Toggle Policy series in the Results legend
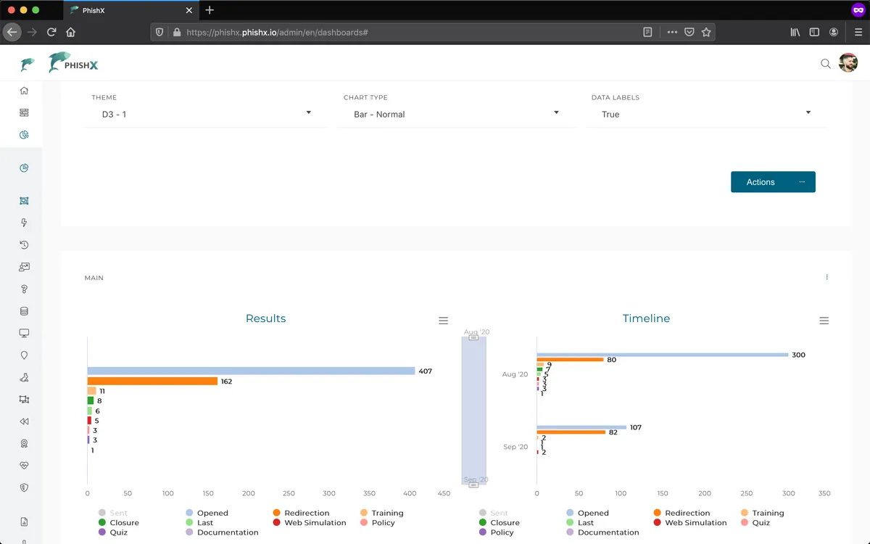Screen dimensions: 870x544 click(378, 522)
